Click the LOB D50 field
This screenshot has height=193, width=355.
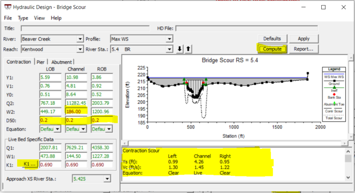[x=50, y=120]
